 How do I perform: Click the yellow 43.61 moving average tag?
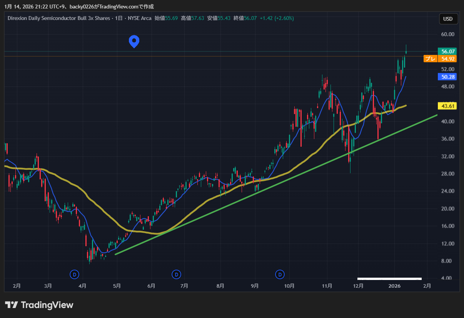[x=448, y=106]
